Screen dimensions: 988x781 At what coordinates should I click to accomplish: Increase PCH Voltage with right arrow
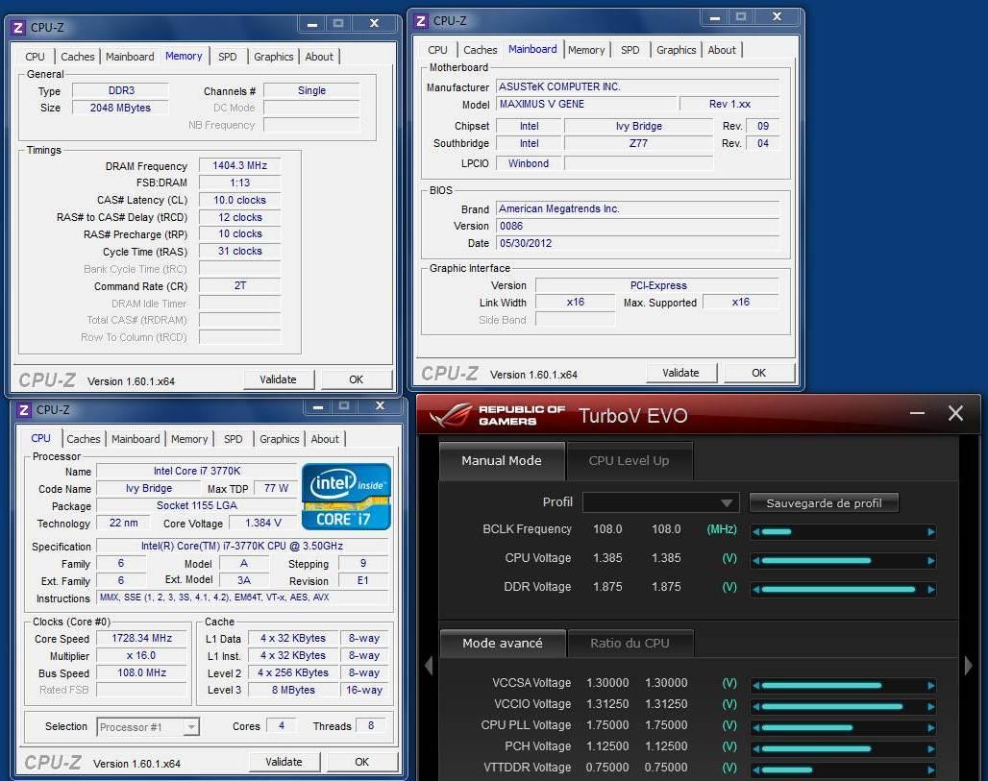pyautogui.click(x=930, y=749)
